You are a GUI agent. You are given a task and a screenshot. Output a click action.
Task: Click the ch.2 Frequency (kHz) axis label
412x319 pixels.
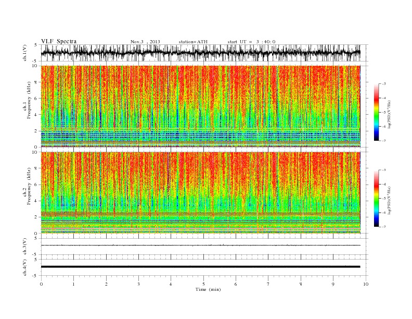click(x=27, y=187)
